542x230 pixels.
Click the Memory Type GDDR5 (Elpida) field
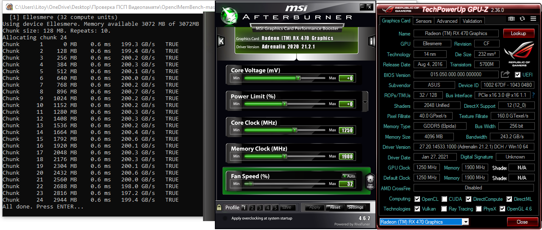[x=439, y=126]
